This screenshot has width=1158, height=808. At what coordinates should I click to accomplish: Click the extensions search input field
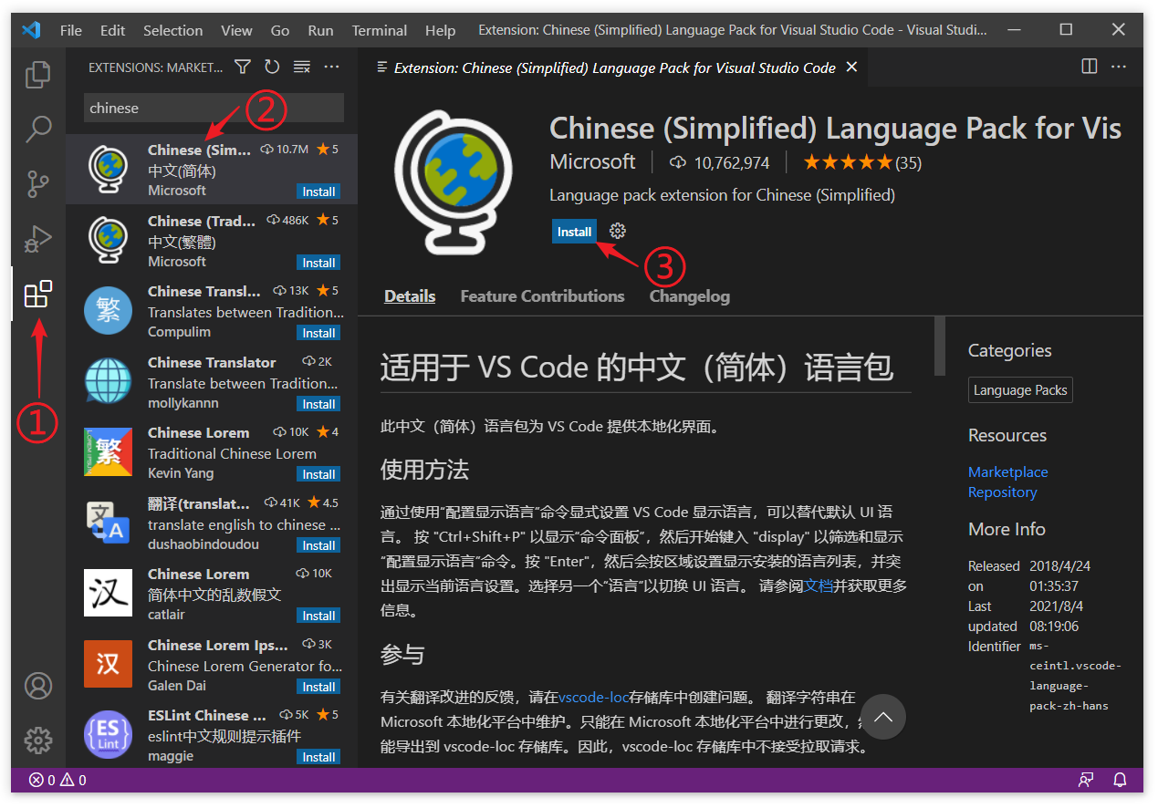tap(213, 108)
